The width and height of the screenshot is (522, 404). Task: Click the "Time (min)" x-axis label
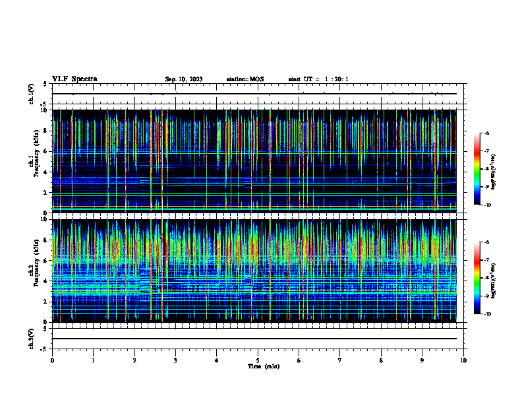pos(264,366)
